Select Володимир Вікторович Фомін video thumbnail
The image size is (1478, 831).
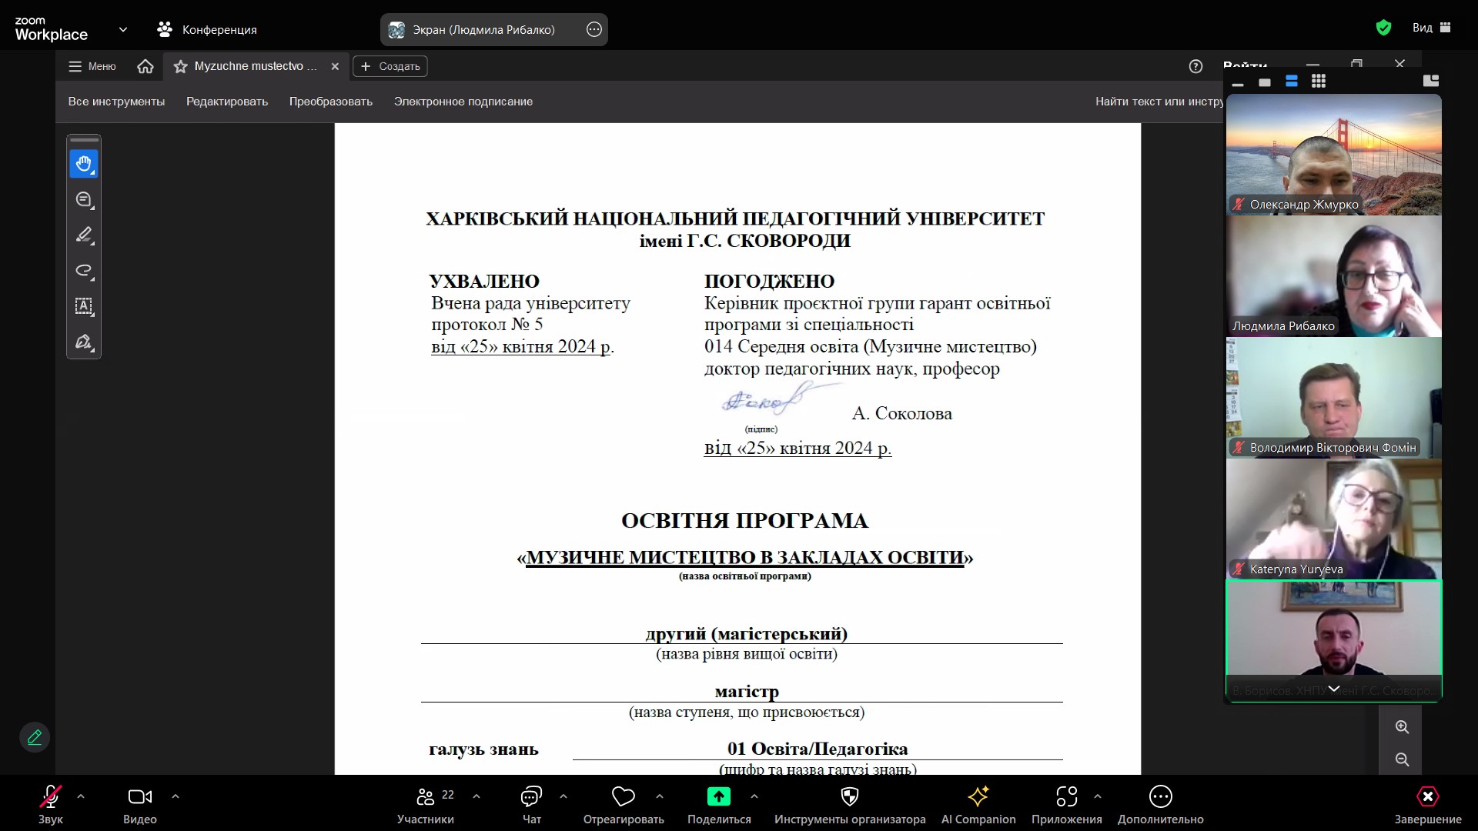click(x=1334, y=398)
